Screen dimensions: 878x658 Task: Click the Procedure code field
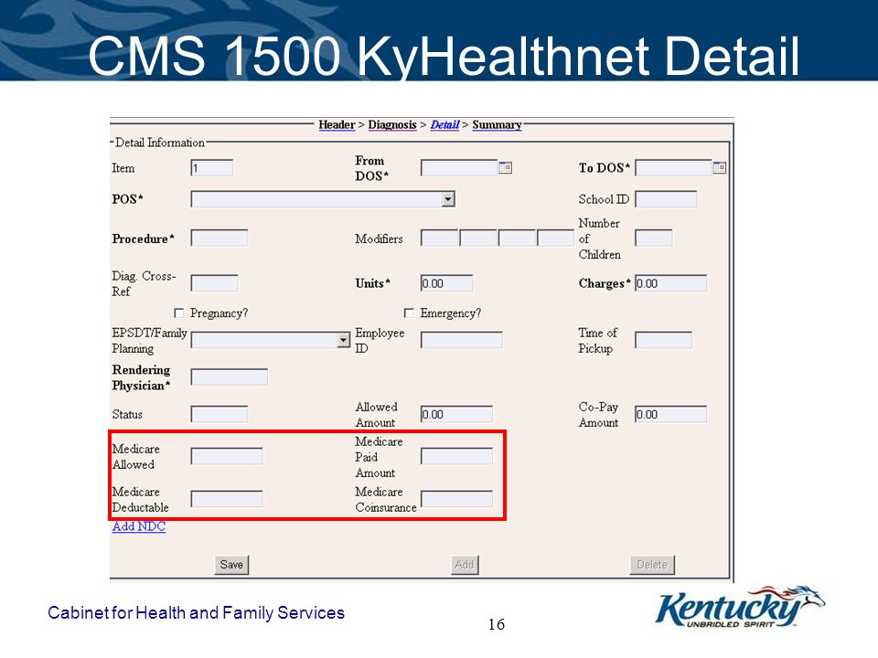click(219, 239)
